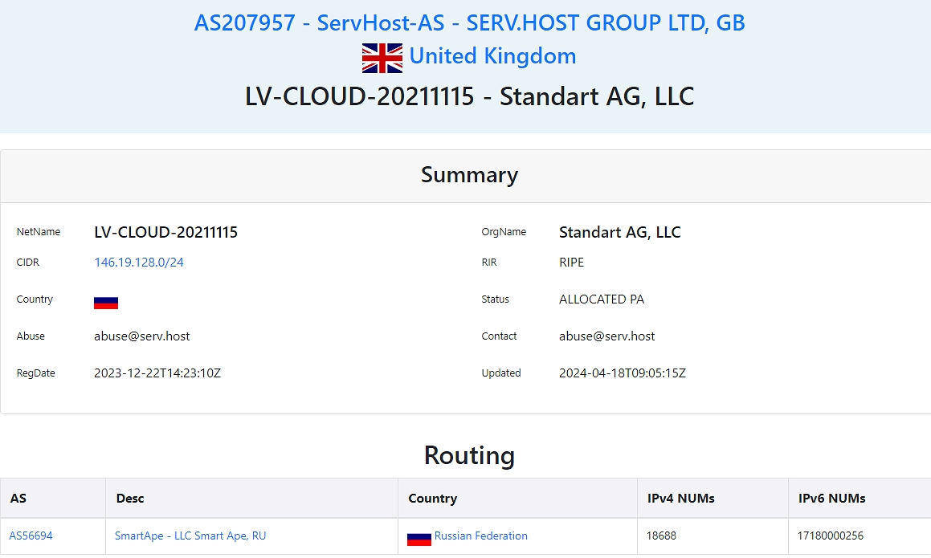
Task: Click the Standart AG, LLC OrgName value
Action: pos(619,233)
